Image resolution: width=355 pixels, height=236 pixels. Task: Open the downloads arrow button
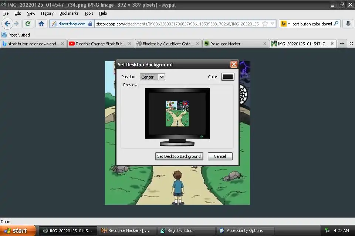pyautogui.click(x=348, y=24)
